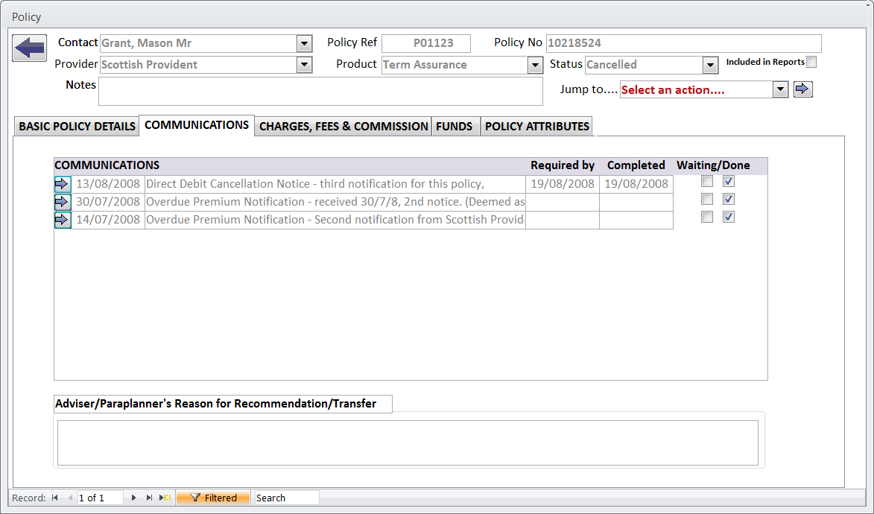This screenshot has width=874, height=514.
Task: Open the 30/07/2008 communication record arrow
Action: [x=62, y=202]
